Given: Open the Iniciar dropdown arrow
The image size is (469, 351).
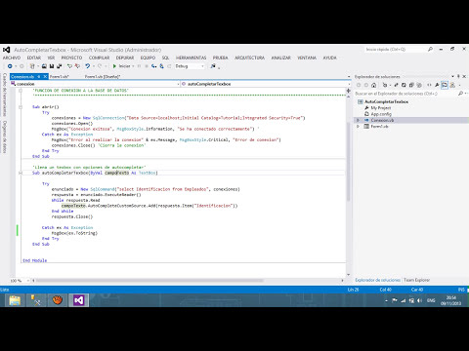Looking at the screenshot, I should pyautogui.click(x=133, y=66).
